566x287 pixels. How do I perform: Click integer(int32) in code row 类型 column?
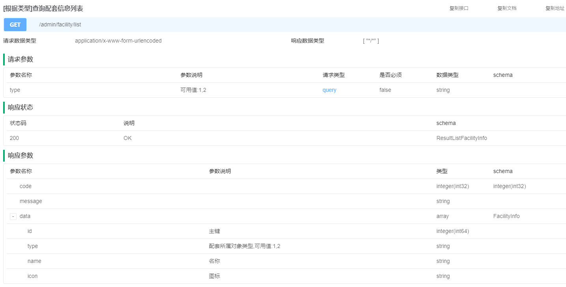pyautogui.click(x=453, y=186)
